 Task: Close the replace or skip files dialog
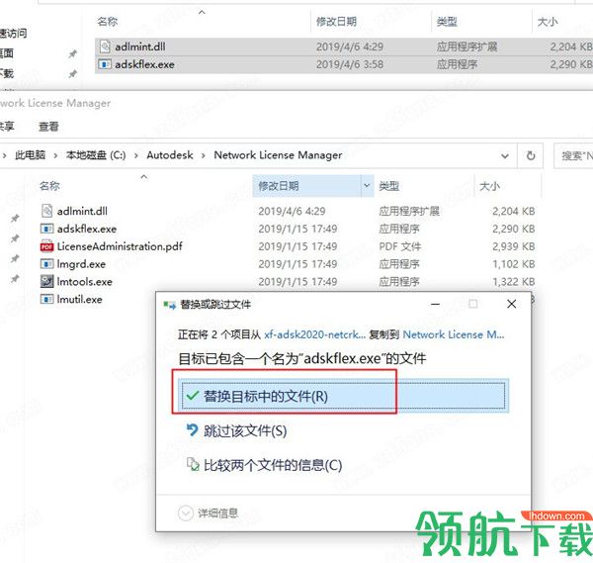pyautogui.click(x=511, y=304)
